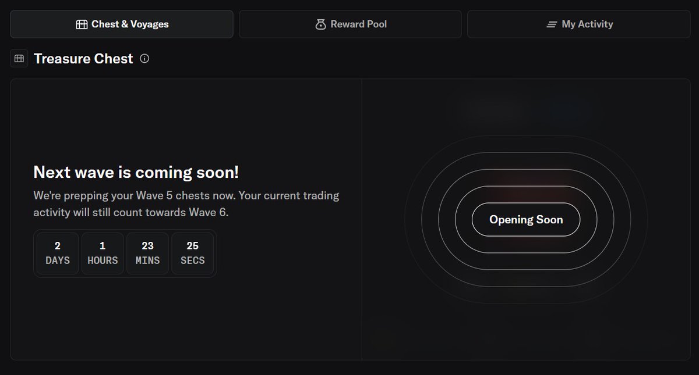The height and width of the screenshot is (375, 699).
Task: Open the My Activity tab
Action: click(x=579, y=24)
